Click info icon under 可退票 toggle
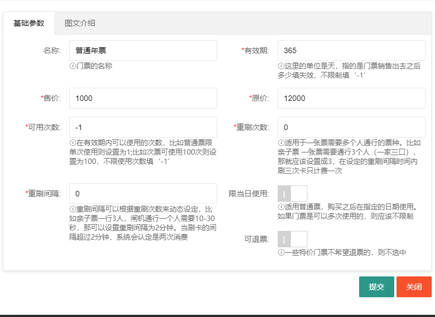435x317 pixels. (x=281, y=253)
